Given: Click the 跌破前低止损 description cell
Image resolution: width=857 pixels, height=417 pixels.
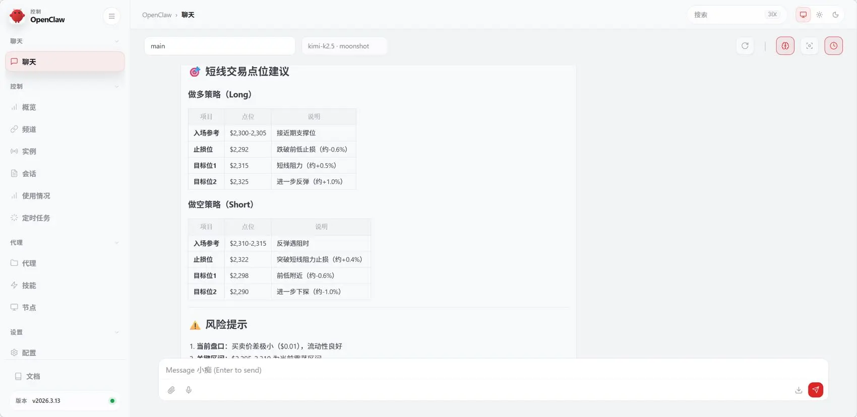Looking at the screenshot, I should (314, 149).
